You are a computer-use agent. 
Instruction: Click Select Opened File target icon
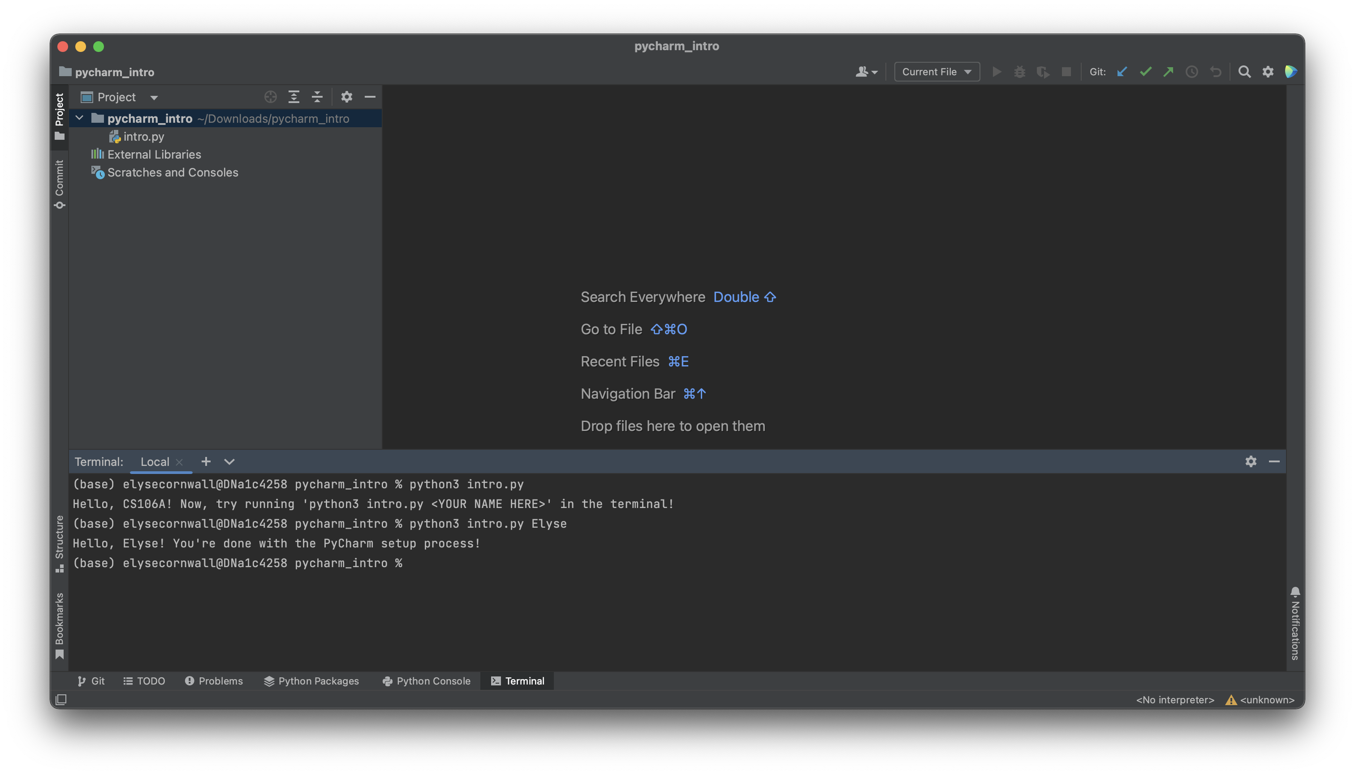[x=271, y=97]
